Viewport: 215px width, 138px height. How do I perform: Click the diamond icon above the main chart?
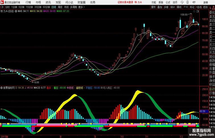pyautogui.click(x=194, y=11)
